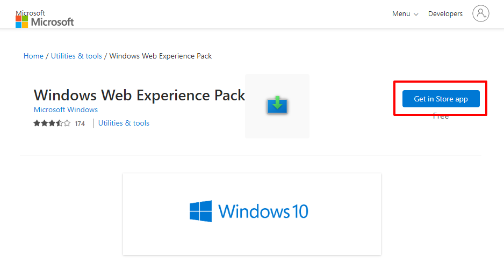The height and width of the screenshot is (271, 504).
Task: Open the sign-in account icon
Action: click(480, 13)
